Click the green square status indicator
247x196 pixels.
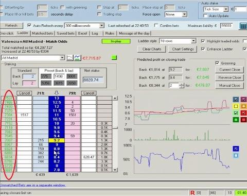[114, 57]
